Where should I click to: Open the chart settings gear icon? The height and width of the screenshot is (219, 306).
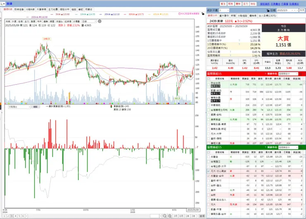coord(100,21)
